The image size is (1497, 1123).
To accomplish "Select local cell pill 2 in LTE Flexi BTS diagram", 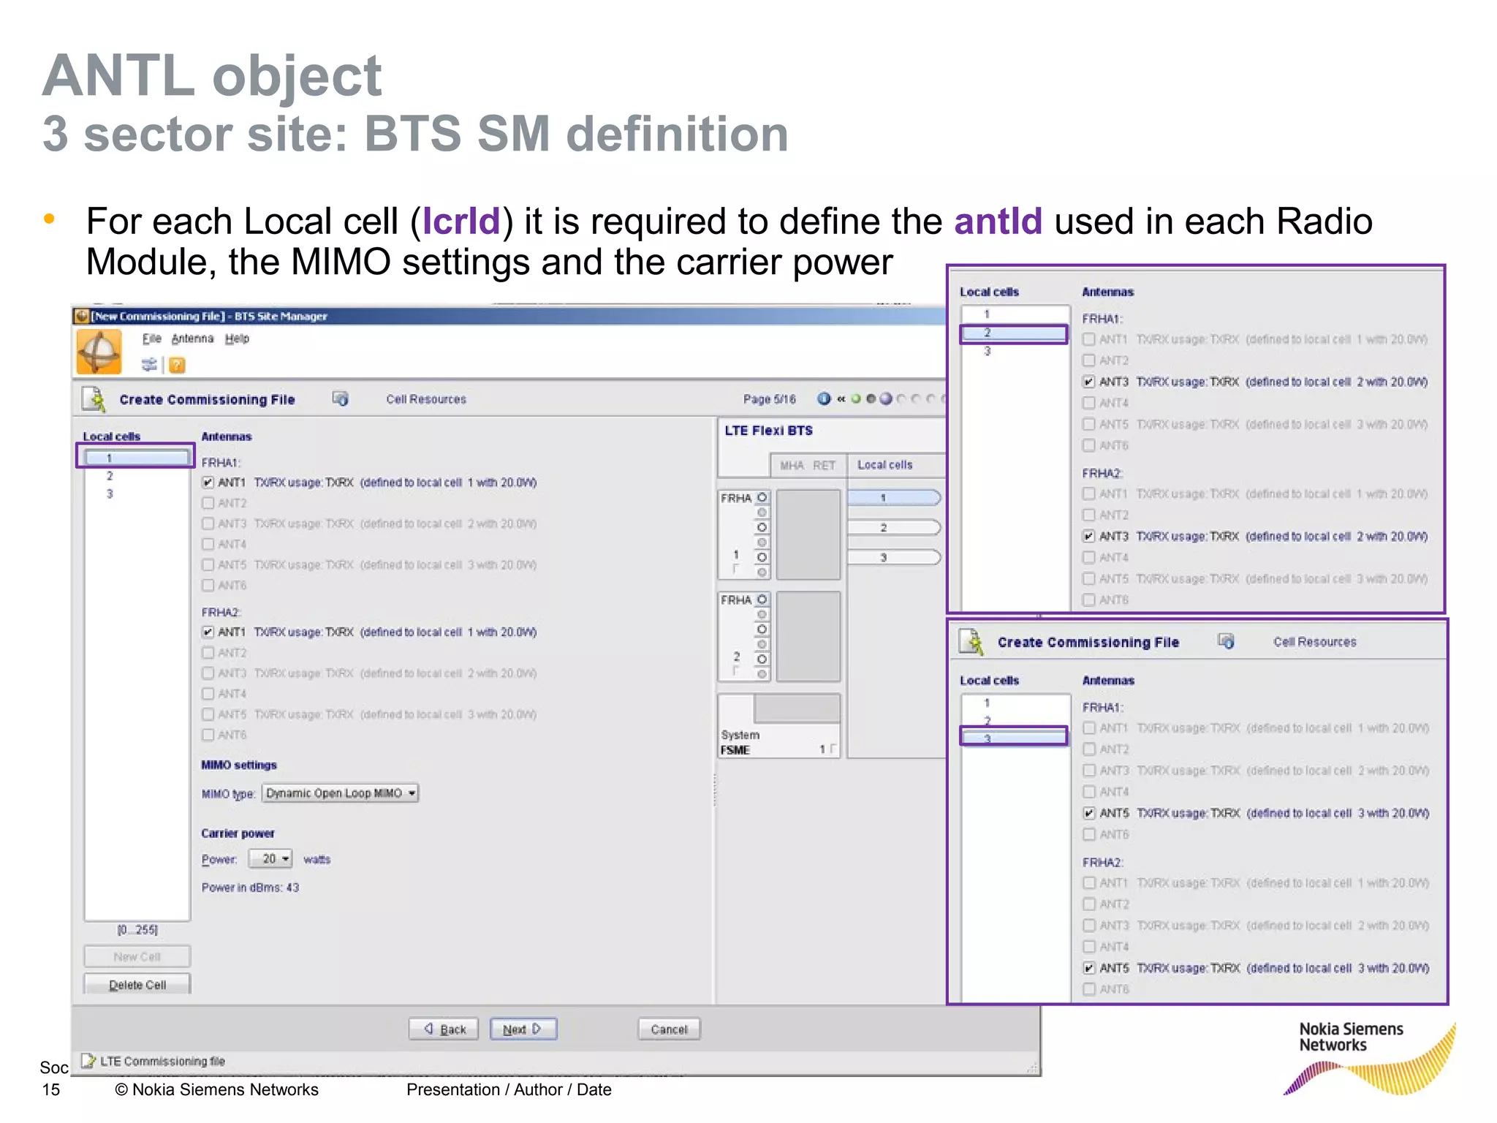I will (893, 527).
